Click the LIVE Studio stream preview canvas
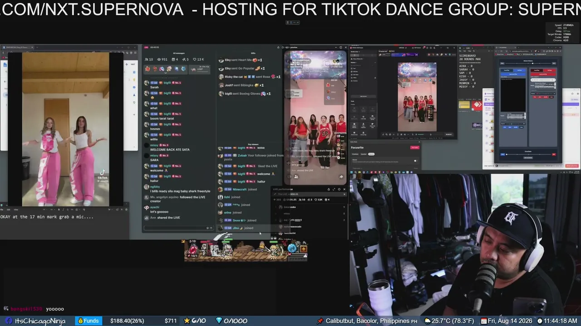 (x=417, y=97)
